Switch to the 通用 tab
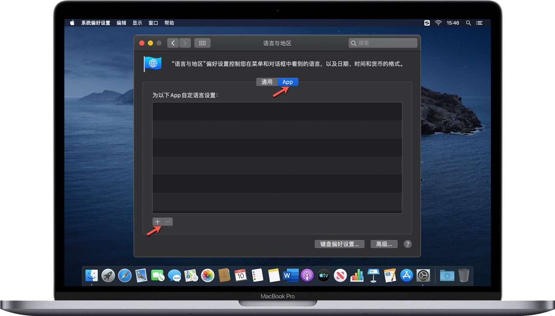 (267, 82)
